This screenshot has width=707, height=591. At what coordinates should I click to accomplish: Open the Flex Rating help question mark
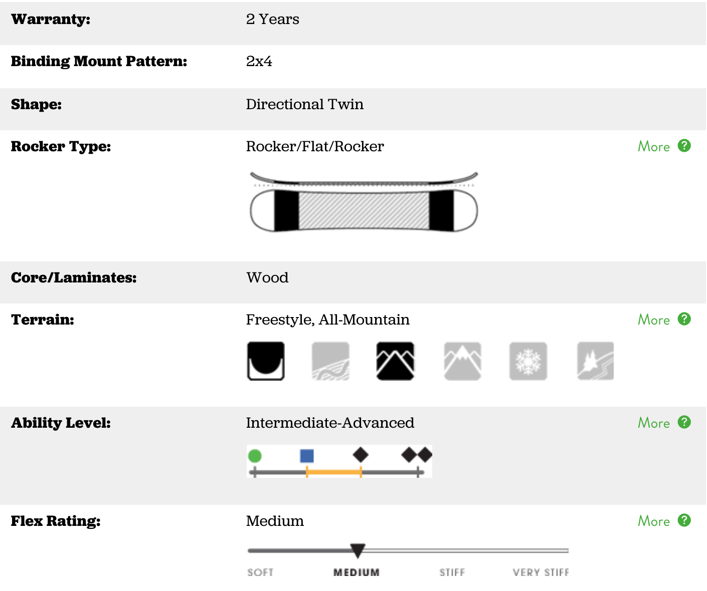pos(684,520)
